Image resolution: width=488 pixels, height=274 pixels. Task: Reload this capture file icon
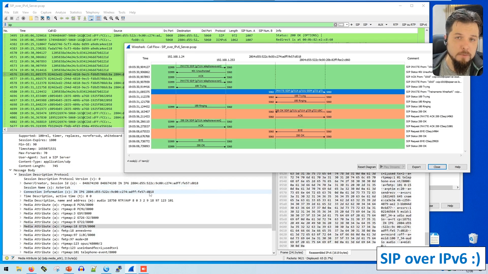pyautogui.click(x=48, y=18)
